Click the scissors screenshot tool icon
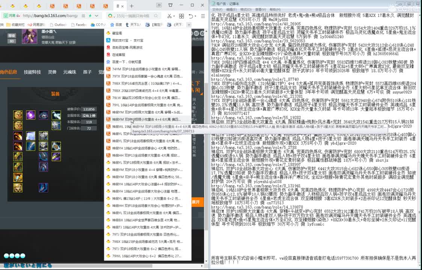The height and width of the screenshot is (270, 422). click(x=169, y=16)
